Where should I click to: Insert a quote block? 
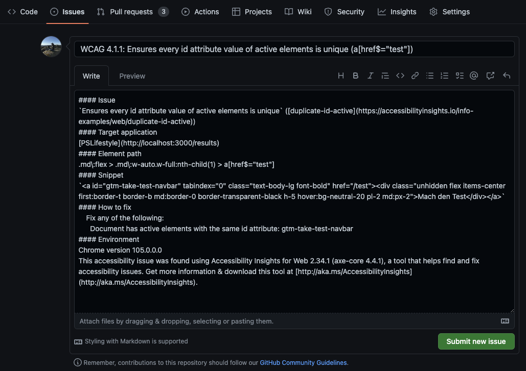click(385, 76)
